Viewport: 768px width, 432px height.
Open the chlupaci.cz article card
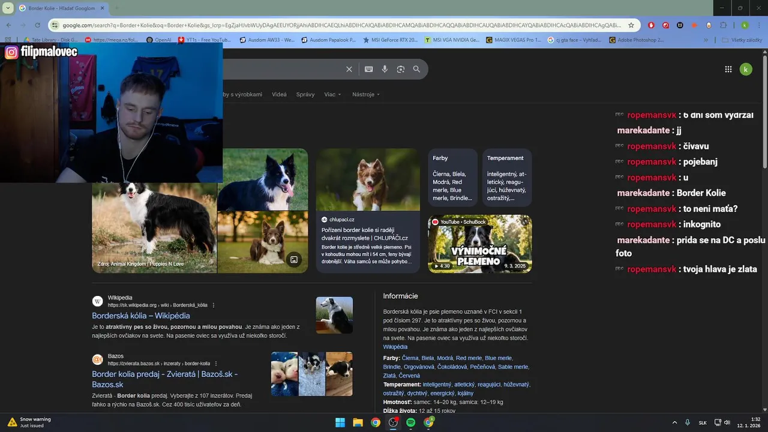[x=368, y=211]
